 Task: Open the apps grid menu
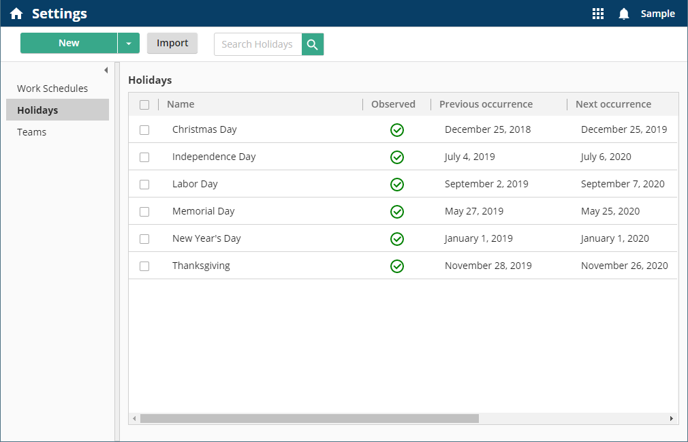coord(598,14)
